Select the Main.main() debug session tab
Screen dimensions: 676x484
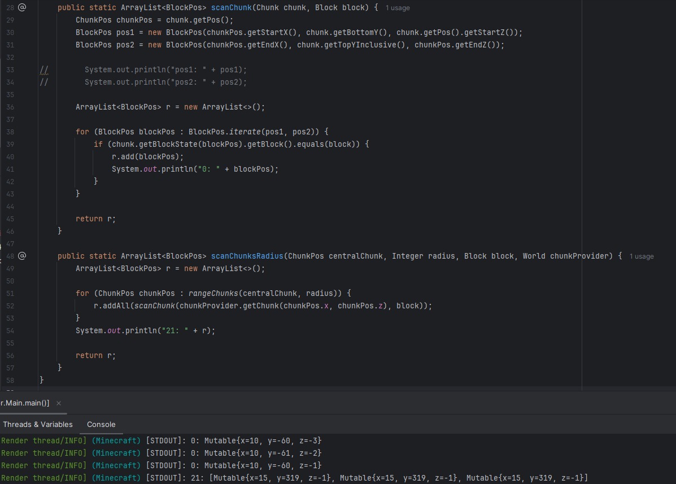25,403
